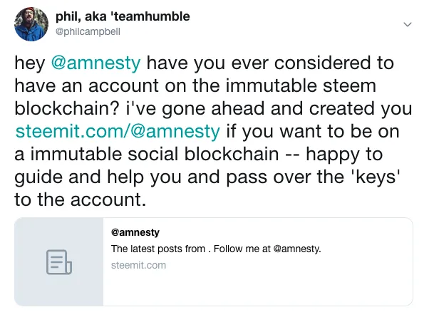434x317 pixels.
Task: Visit the @philcampbell handle
Action: (88, 31)
